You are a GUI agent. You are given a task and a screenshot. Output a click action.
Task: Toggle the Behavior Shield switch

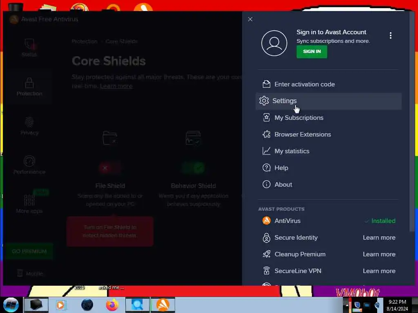[193, 168]
